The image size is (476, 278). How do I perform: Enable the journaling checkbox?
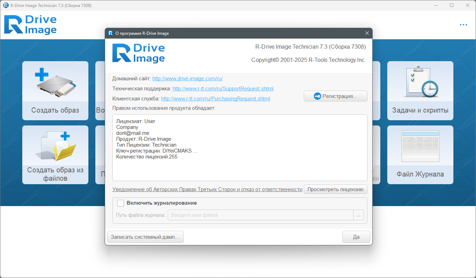coord(121,203)
